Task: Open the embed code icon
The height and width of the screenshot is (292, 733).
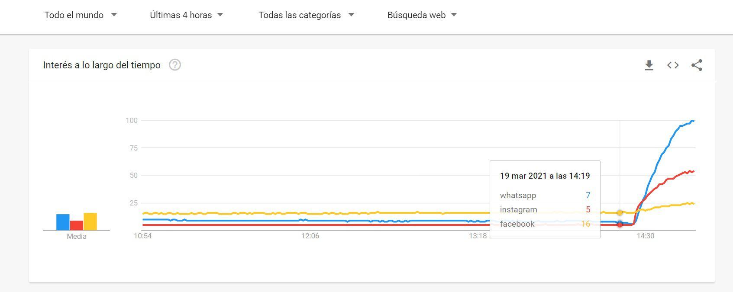Action: (672, 65)
